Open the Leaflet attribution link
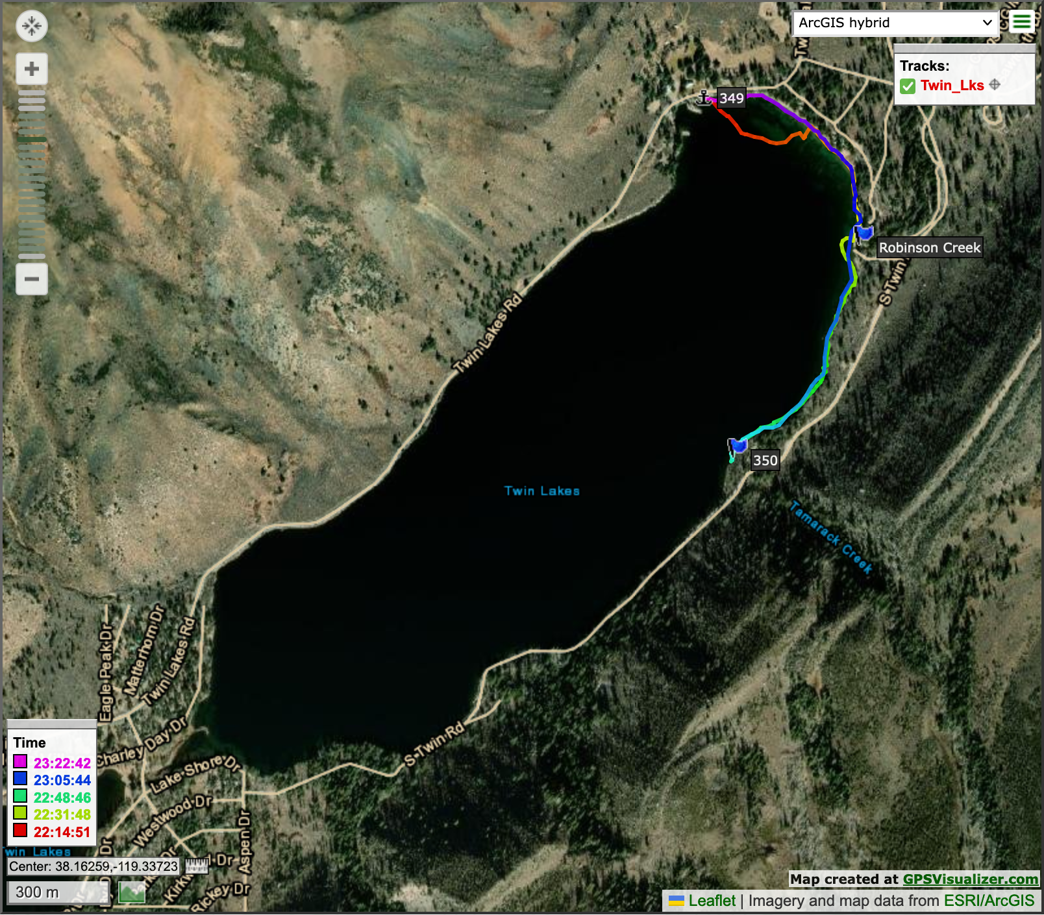The width and height of the screenshot is (1044, 915). click(712, 901)
